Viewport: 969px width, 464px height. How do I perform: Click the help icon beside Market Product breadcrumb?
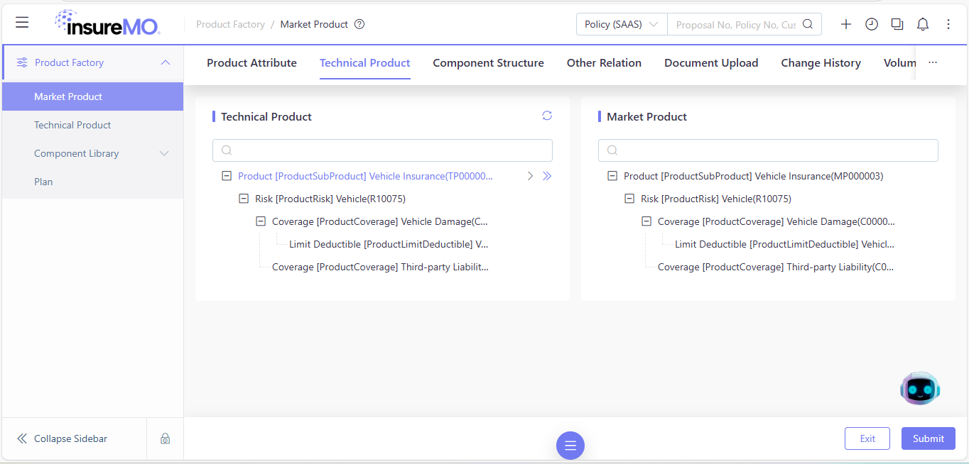pyautogui.click(x=359, y=24)
